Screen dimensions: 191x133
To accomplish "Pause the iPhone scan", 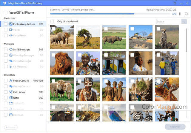I will 180,14.
